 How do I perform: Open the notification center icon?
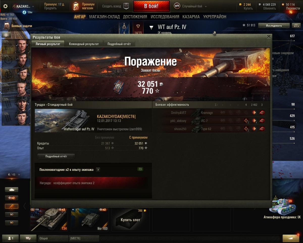click(291, 238)
